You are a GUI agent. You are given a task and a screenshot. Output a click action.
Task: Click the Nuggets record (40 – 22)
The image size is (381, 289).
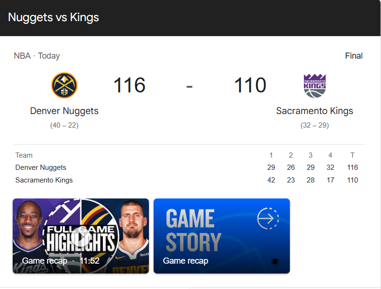[64, 125]
